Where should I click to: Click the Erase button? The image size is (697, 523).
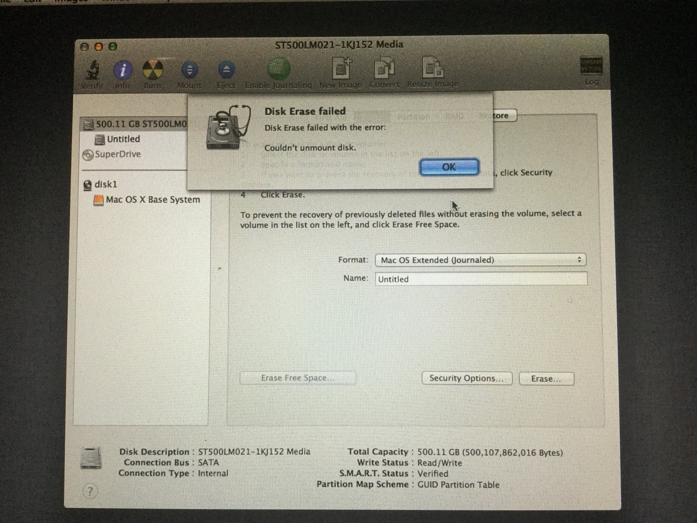click(546, 379)
